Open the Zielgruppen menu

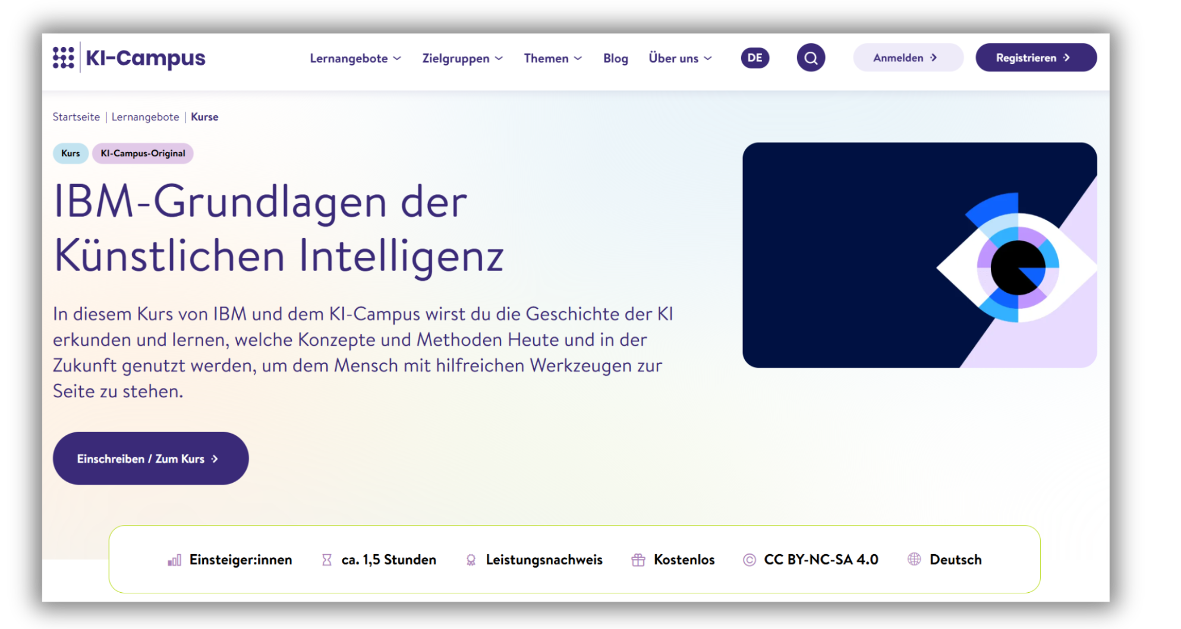[x=462, y=58]
